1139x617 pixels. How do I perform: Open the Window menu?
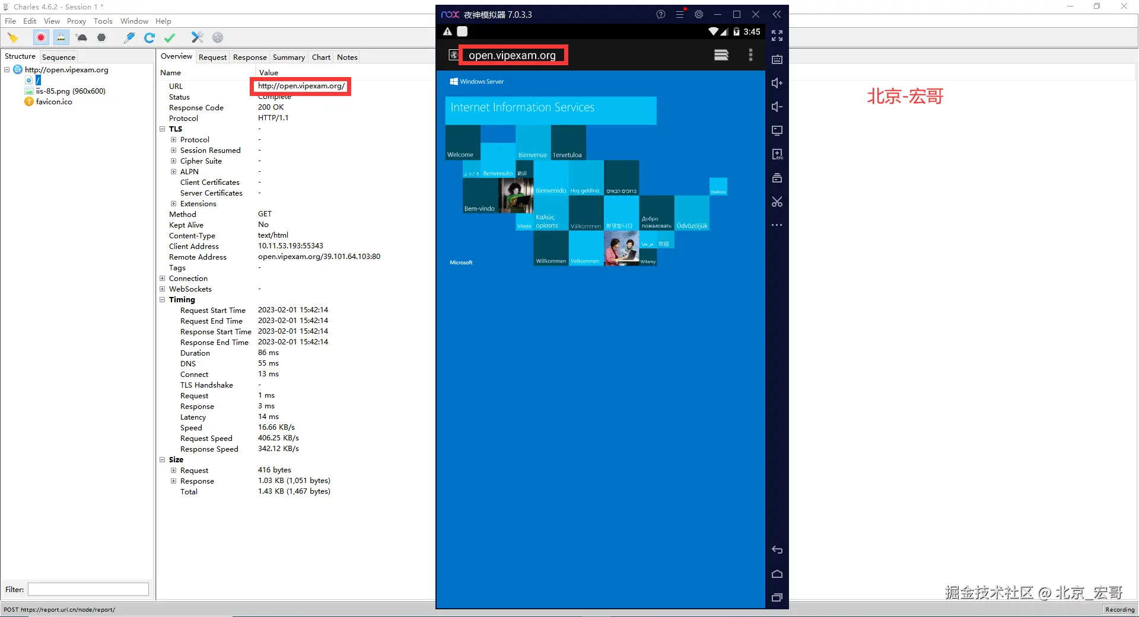point(134,21)
